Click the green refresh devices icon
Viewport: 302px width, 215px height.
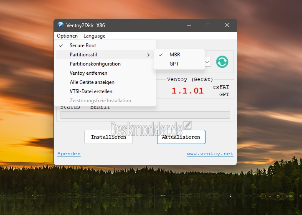(x=222, y=62)
